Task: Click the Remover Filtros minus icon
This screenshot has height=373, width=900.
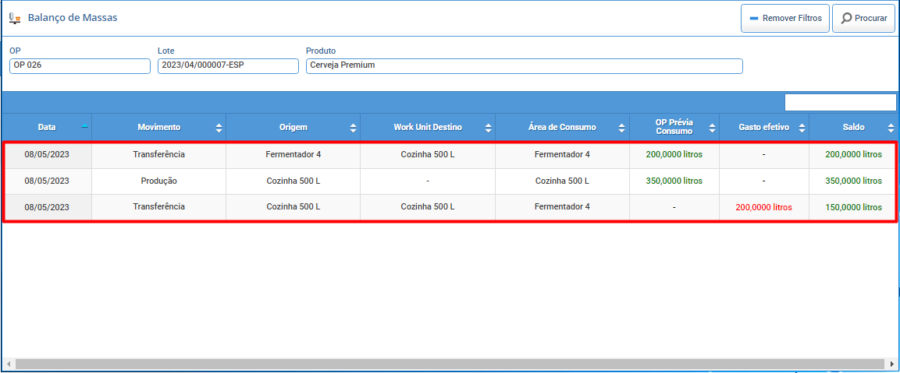Action: 753,19
